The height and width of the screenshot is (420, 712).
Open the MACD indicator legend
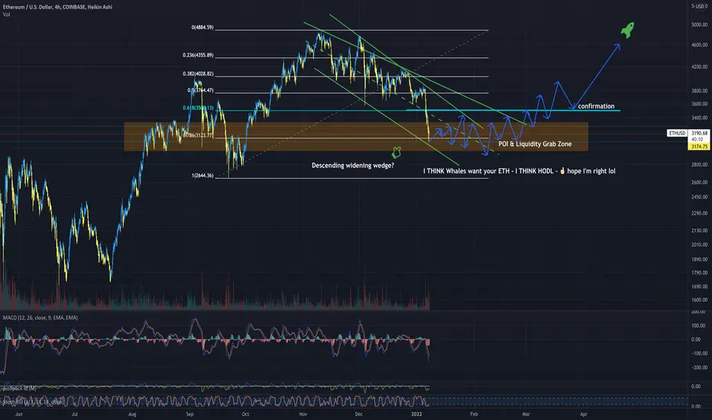tap(40, 318)
